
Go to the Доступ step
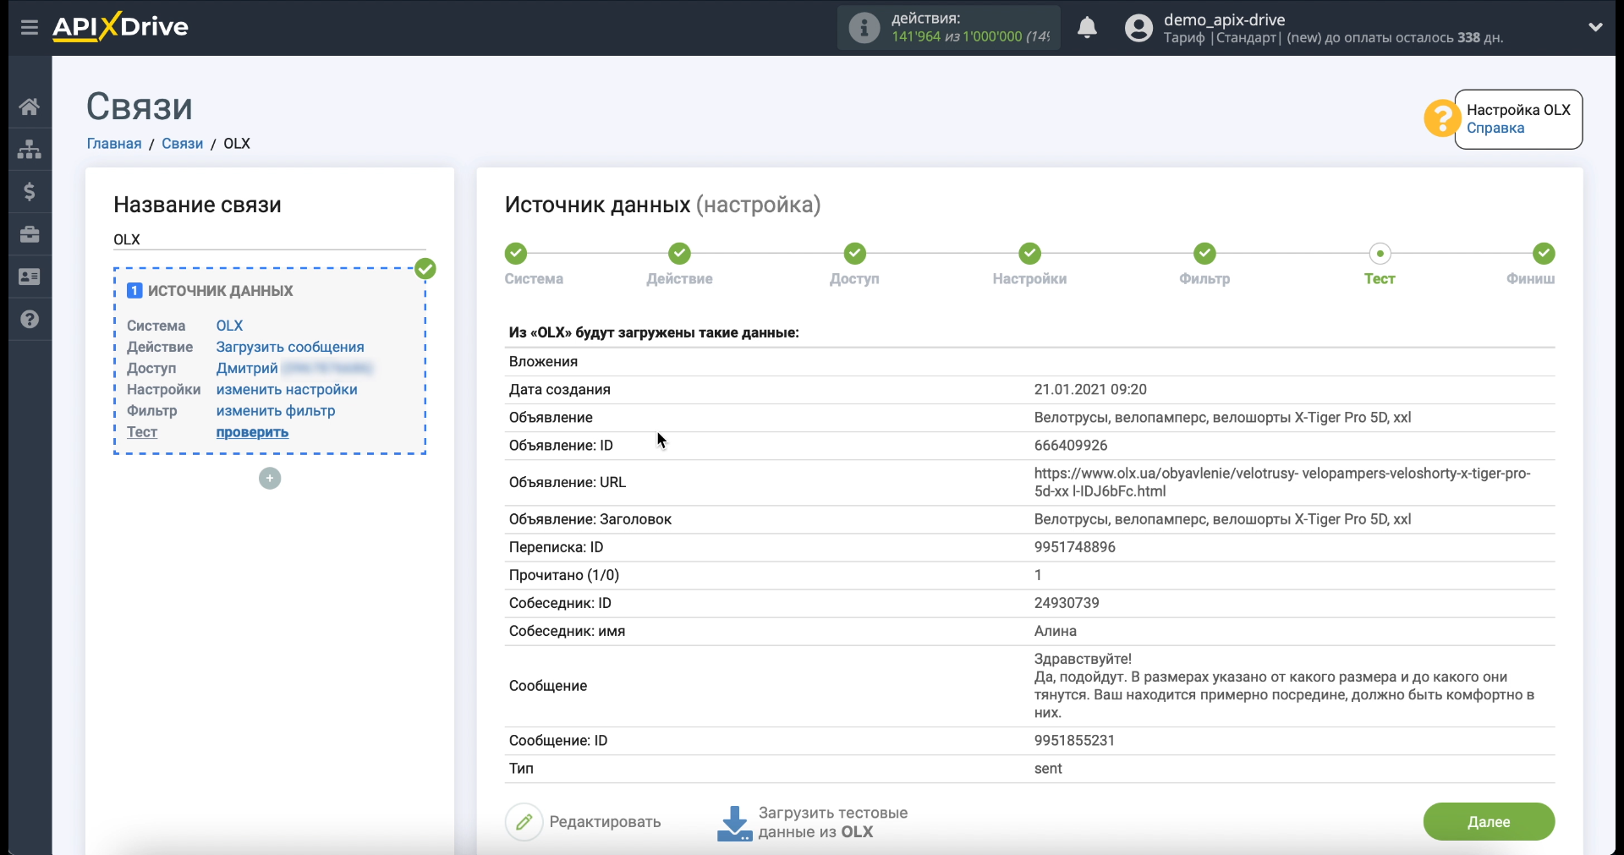click(854, 254)
